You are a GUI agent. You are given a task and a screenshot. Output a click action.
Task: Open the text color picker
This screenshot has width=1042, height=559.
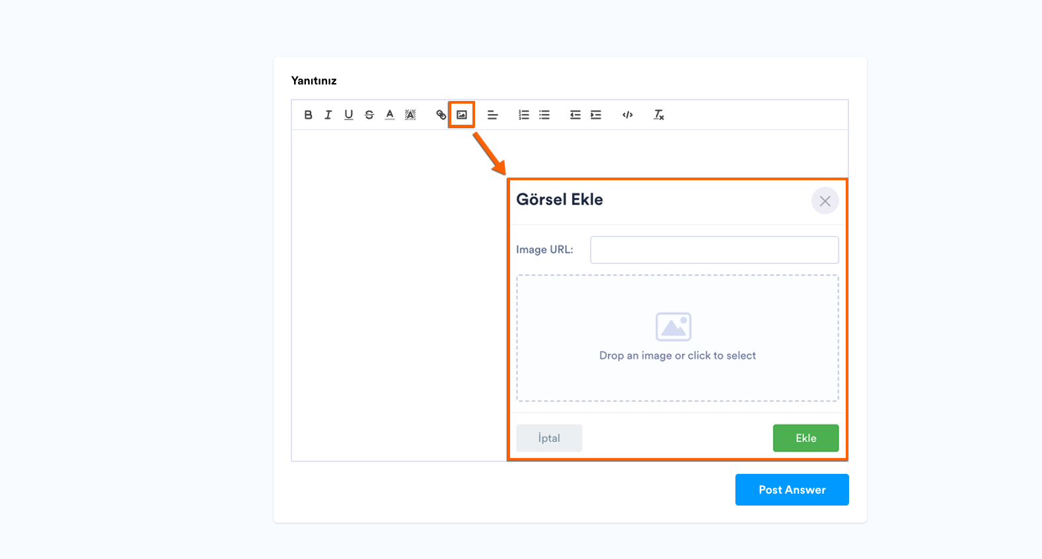(x=390, y=115)
